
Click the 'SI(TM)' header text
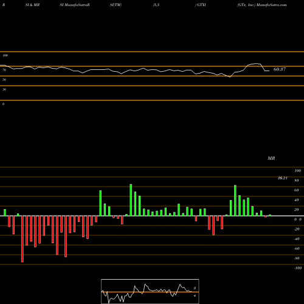point(116,5)
